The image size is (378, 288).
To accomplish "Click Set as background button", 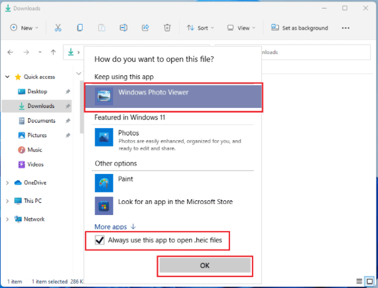I will point(300,28).
